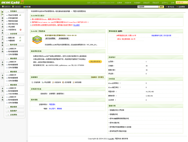
Task: Click the 隐藏菜单 hide-menu icon
Action: 3,7
